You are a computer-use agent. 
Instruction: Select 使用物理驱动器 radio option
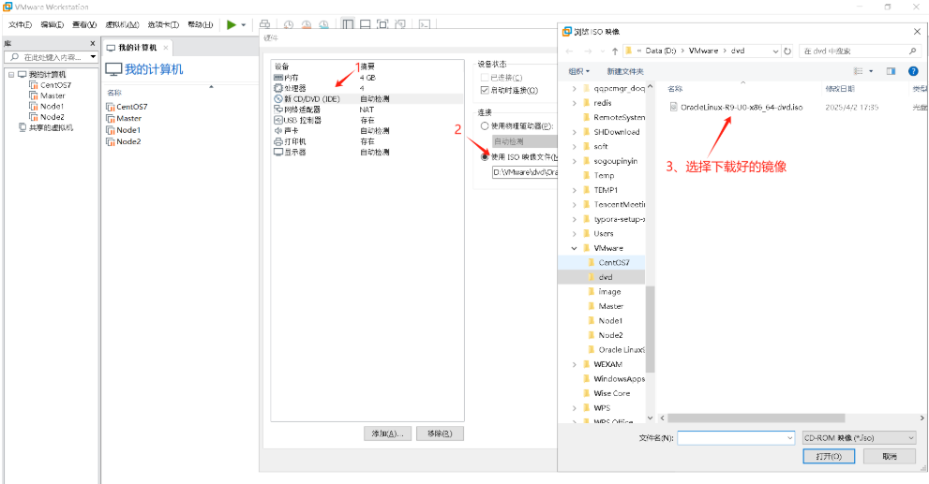click(x=485, y=126)
